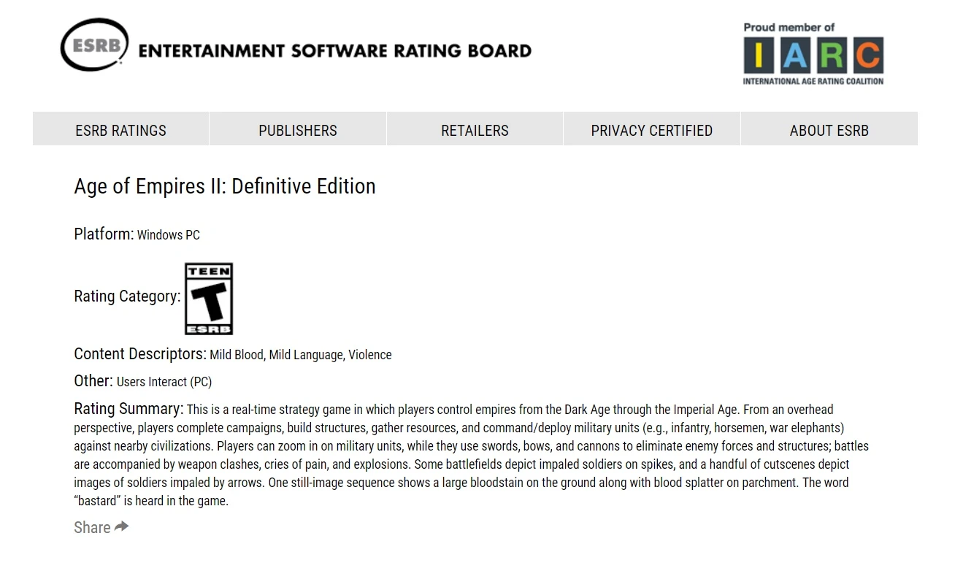Image resolution: width=955 pixels, height=571 pixels.
Task: Open the ABOUT ESRB menu item
Action: point(829,130)
